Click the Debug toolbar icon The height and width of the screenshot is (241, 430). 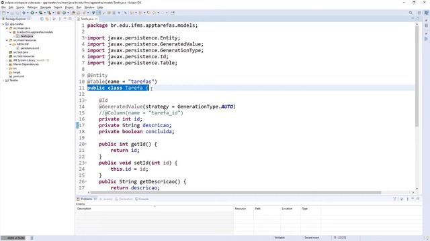coord(24,13)
